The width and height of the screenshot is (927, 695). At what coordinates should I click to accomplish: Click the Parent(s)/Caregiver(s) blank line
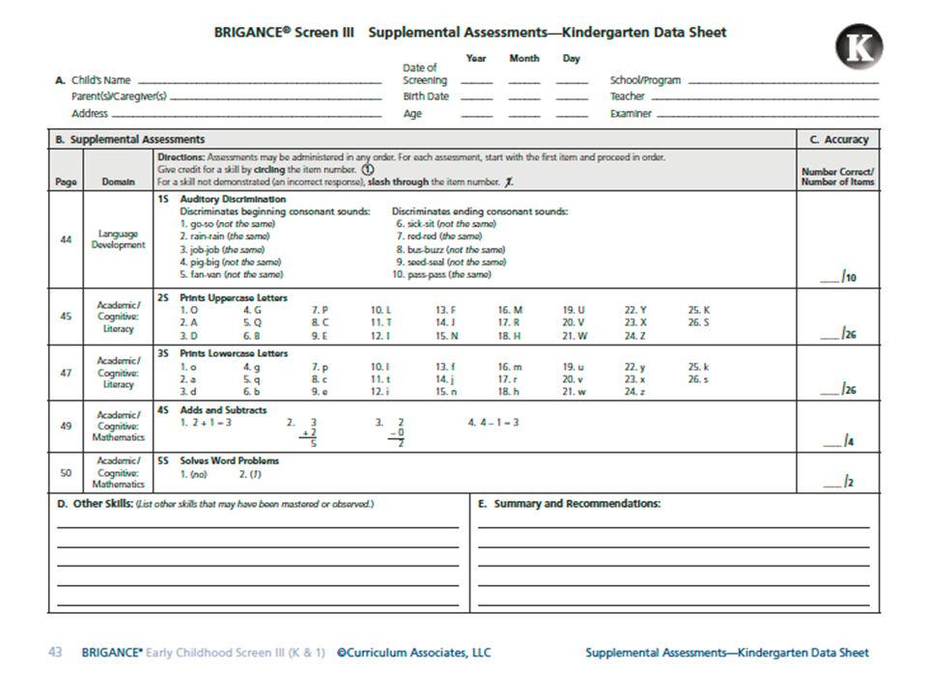(275, 98)
